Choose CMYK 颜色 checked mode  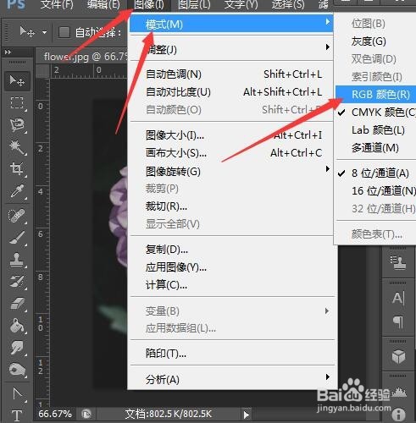(376, 113)
